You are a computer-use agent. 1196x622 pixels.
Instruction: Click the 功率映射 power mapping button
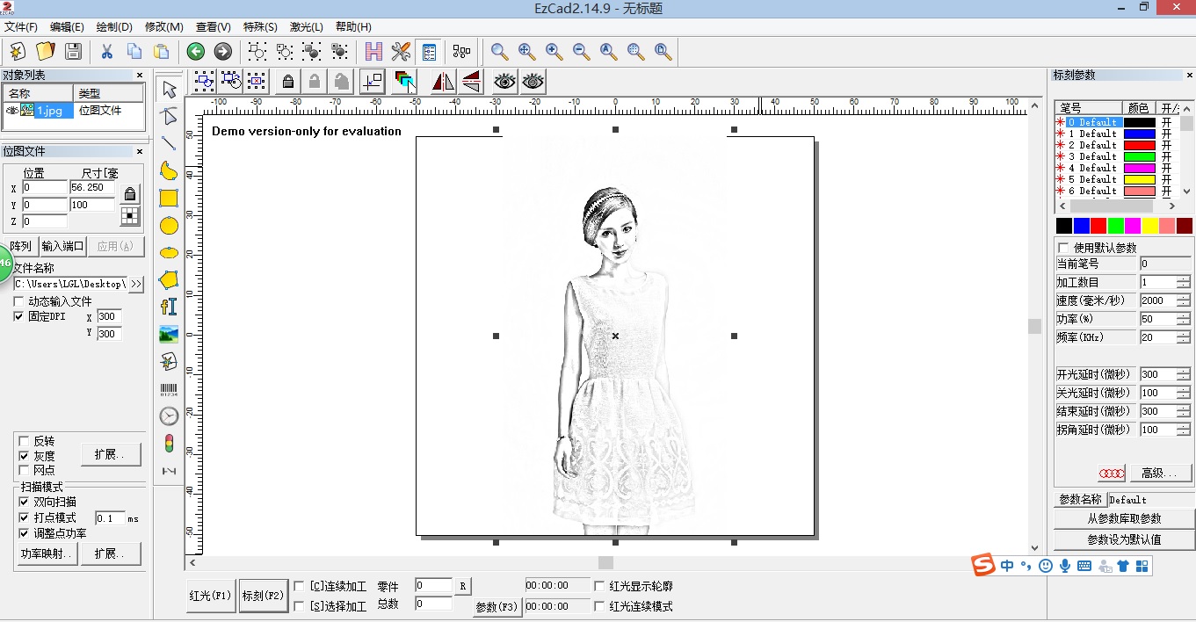pyautogui.click(x=46, y=553)
